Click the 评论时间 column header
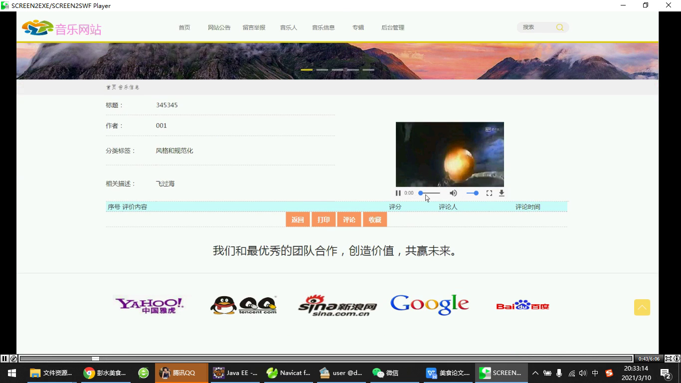The image size is (681, 383). (527, 207)
